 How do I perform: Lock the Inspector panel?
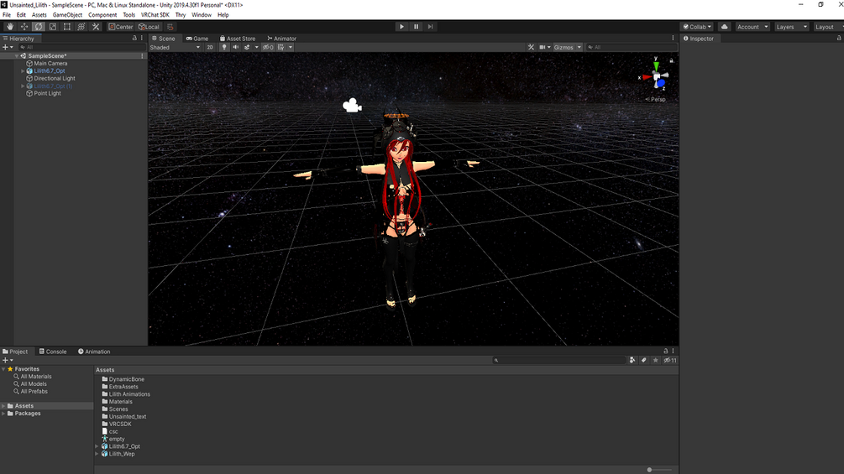click(839, 38)
